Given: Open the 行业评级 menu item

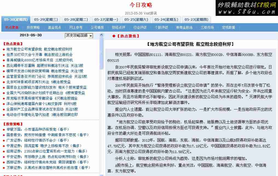Looking at the screenshot, I should (x=140, y=27).
